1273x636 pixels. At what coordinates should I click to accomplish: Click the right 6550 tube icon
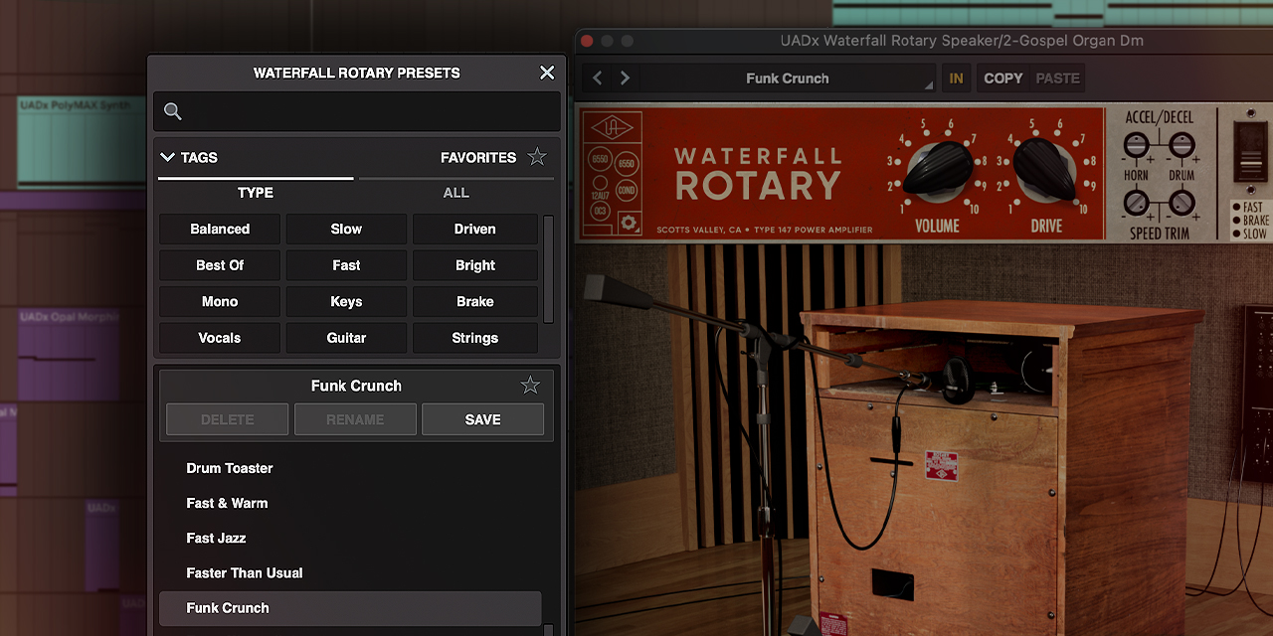coord(627,163)
